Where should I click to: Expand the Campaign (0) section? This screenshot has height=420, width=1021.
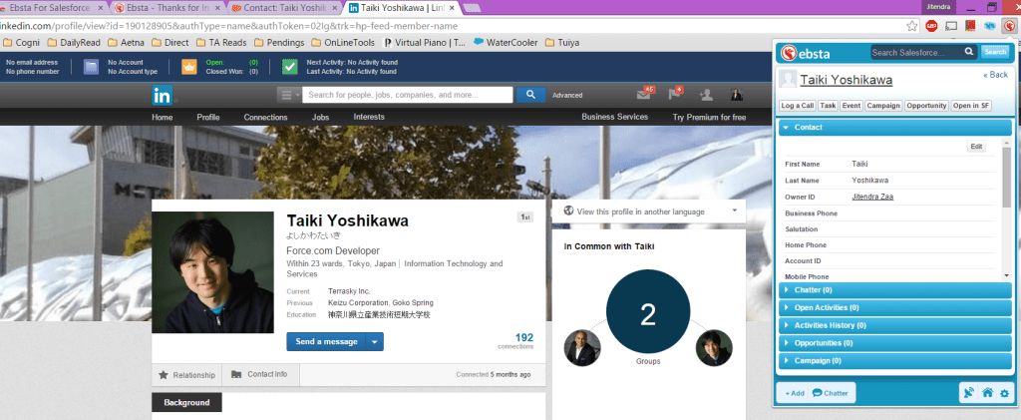(x=894, y=360)
